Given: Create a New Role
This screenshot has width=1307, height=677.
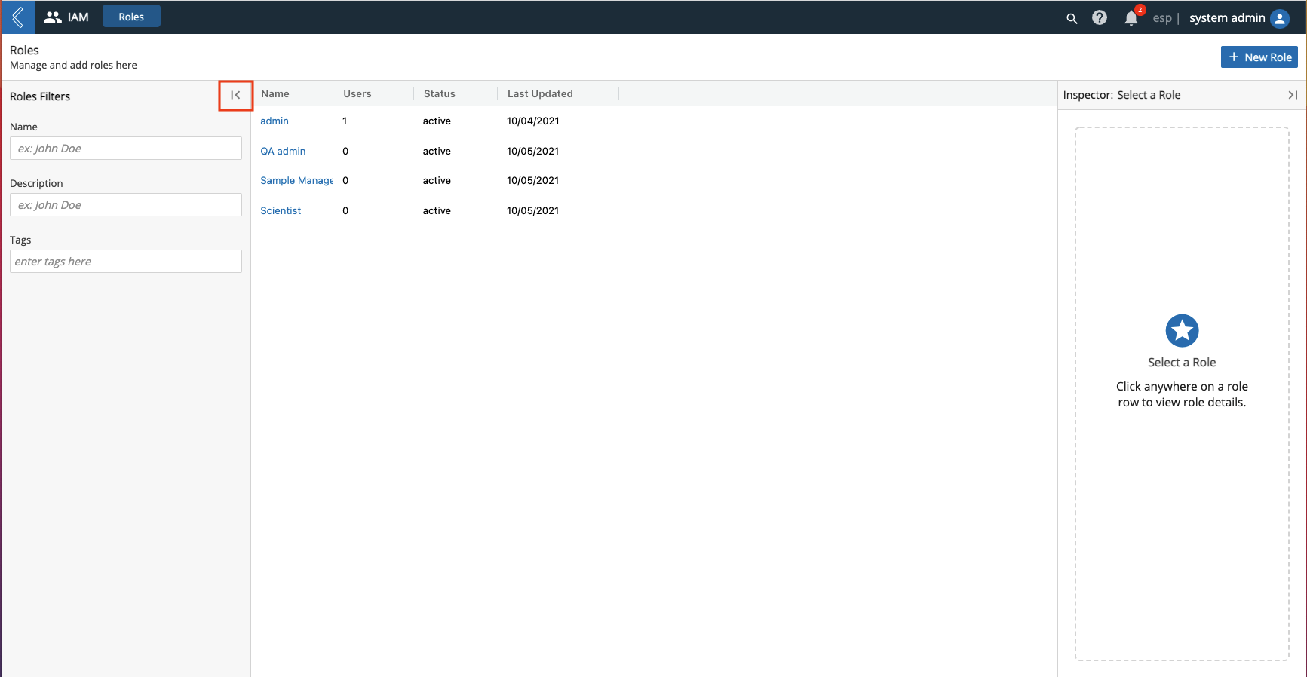Looking at the screenshot, I should point(1259,57).
